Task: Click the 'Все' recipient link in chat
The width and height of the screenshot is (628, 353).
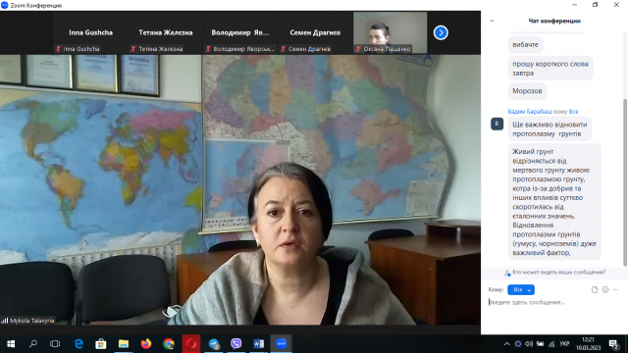Action: tap(573, 111)
